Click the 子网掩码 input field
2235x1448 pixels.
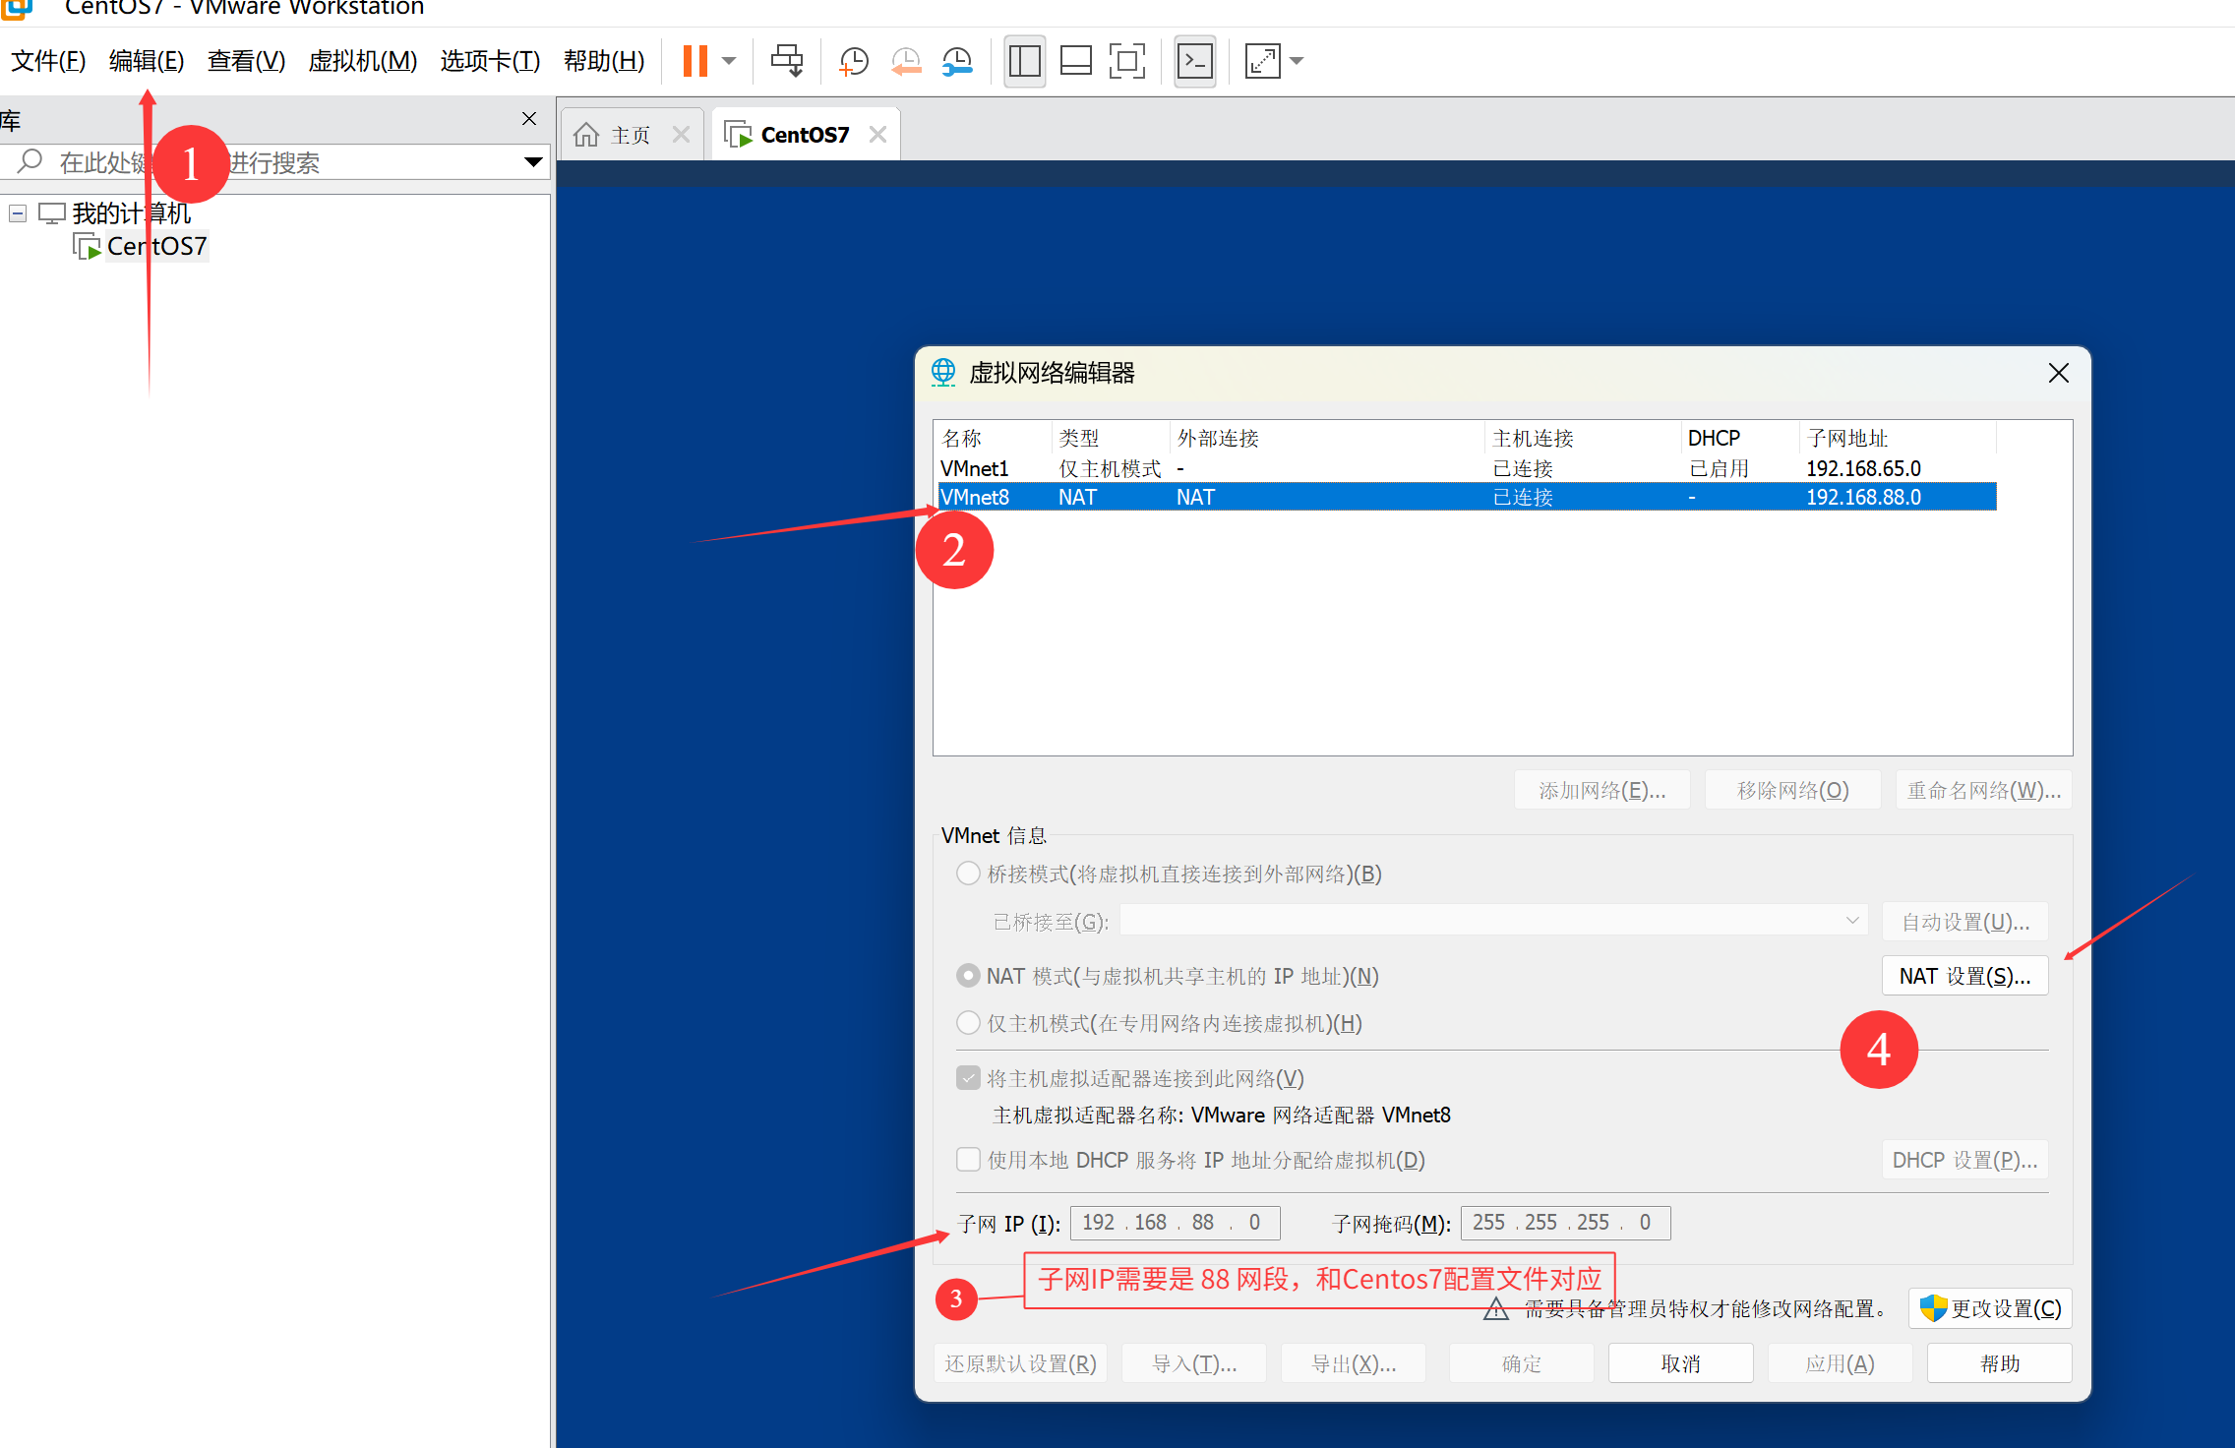tap(1565, 1223)
